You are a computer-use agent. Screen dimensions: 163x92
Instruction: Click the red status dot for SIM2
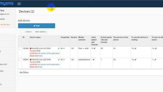coord(31,60)
